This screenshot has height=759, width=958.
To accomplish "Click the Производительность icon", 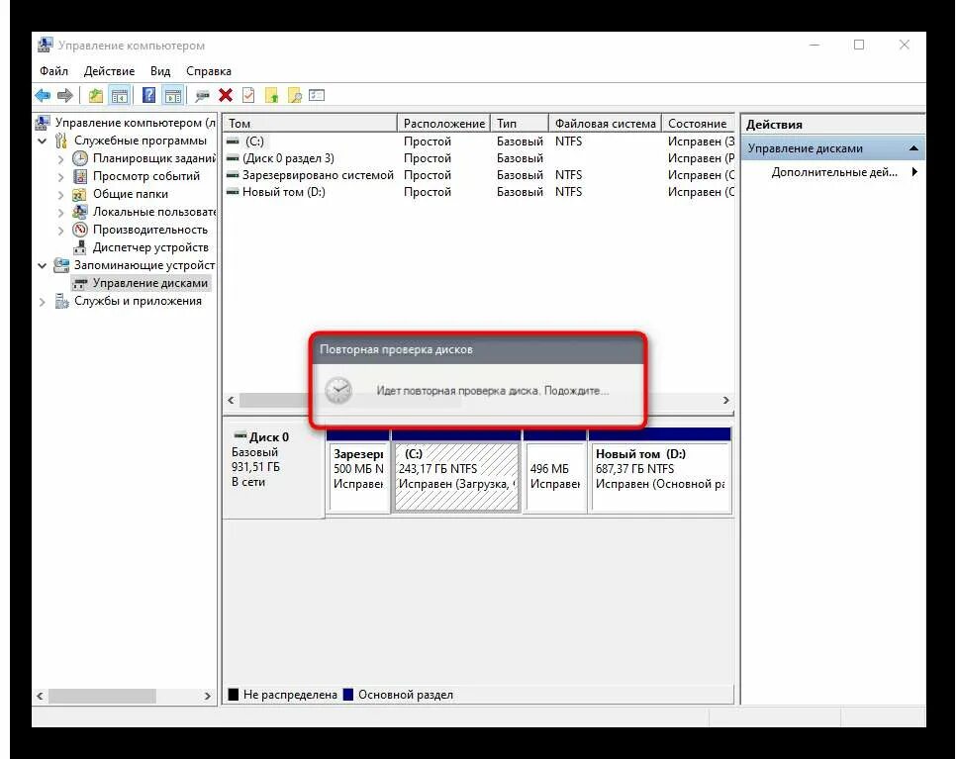I will pyautogui.click(x=80, y=230).
